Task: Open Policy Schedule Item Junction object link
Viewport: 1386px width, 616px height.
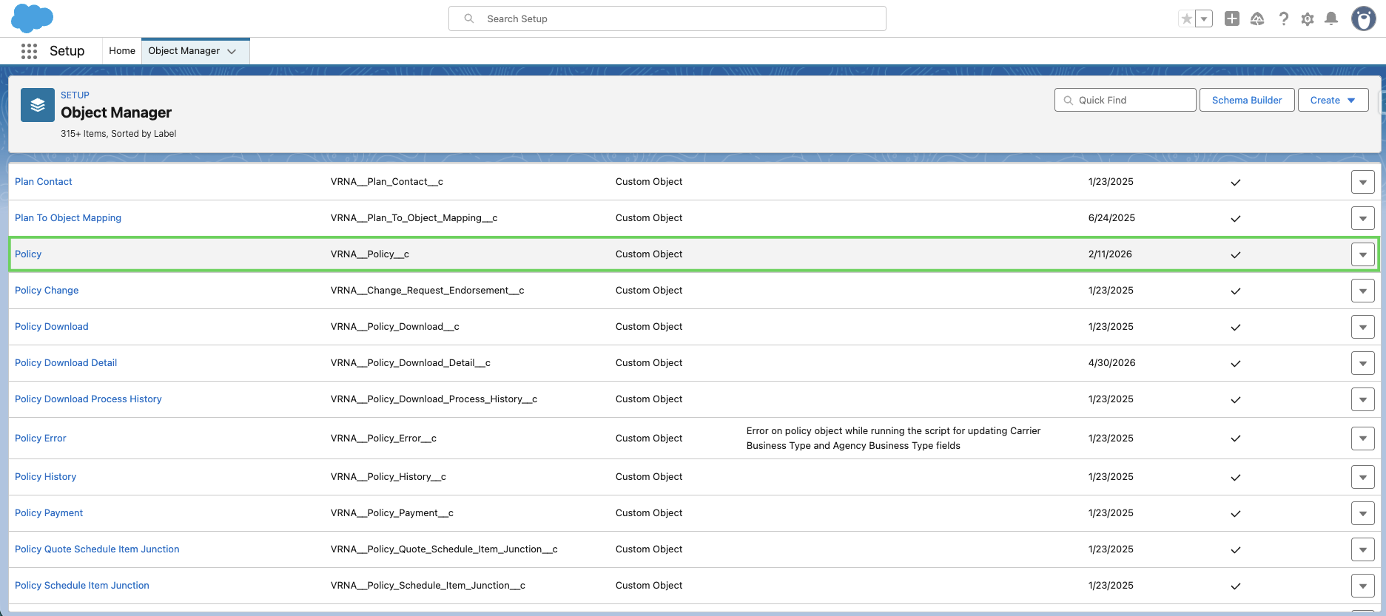Action: (x=82, y=586)
